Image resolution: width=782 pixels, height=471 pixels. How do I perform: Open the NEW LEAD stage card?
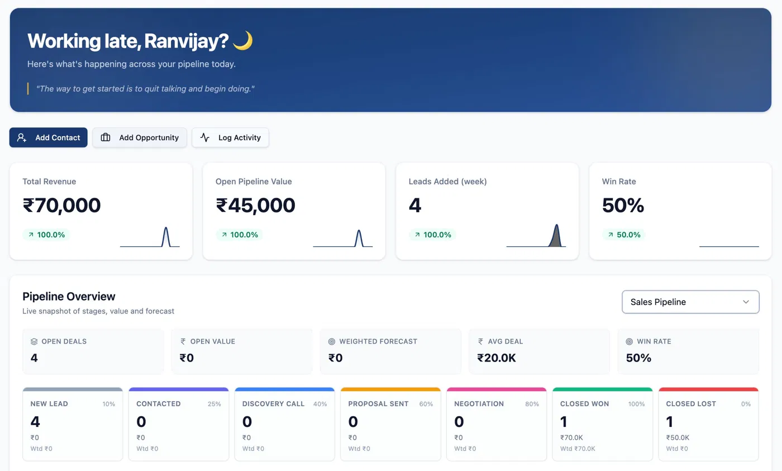point(73,424)
